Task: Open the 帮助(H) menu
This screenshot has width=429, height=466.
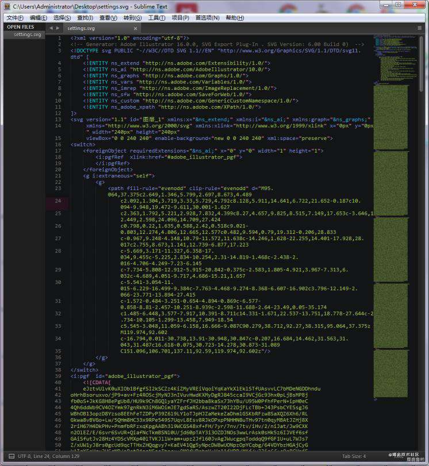Action: pyautogui.click(x=235, y=18)
